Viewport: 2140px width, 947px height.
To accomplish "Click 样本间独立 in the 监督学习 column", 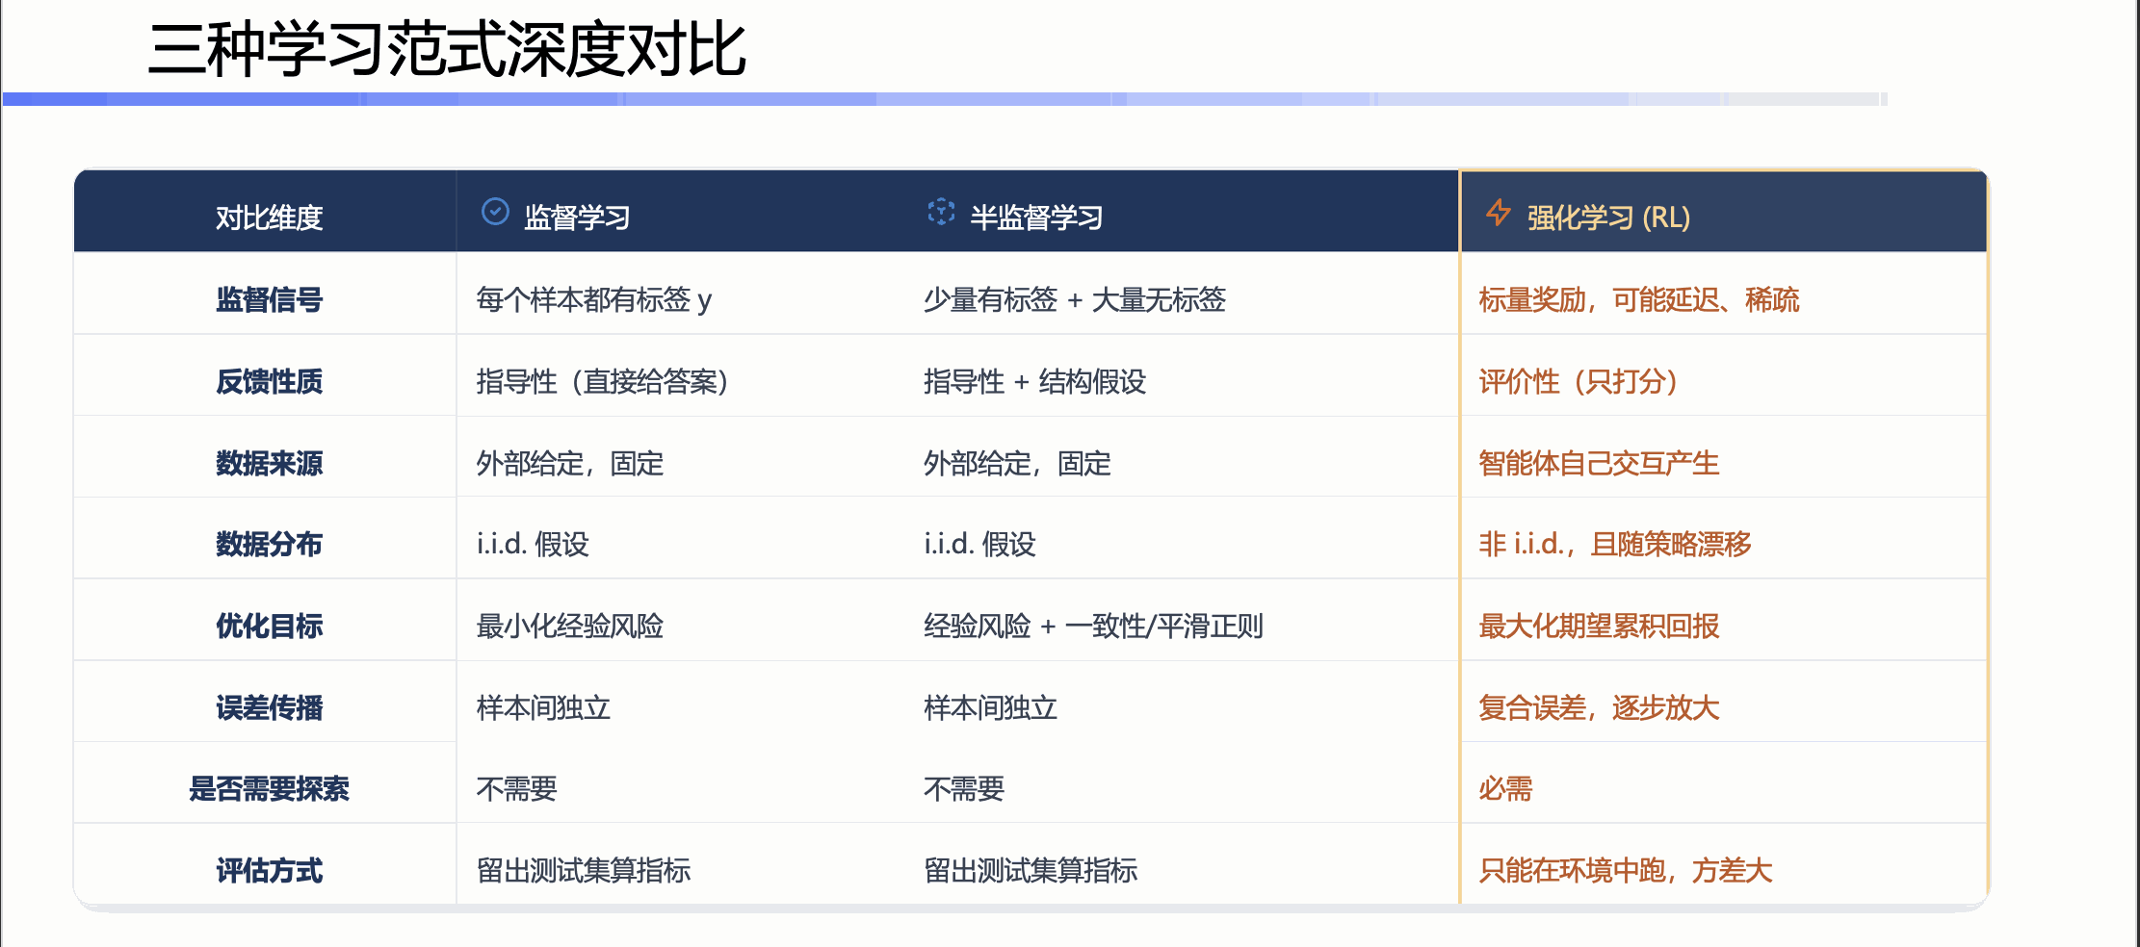I will [543, 708].
